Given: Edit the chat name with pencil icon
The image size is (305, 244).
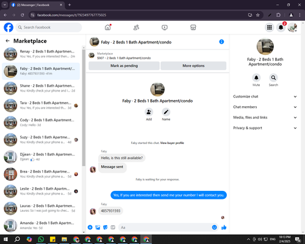Looking at the screenshot, I should [x=166, y=112].
